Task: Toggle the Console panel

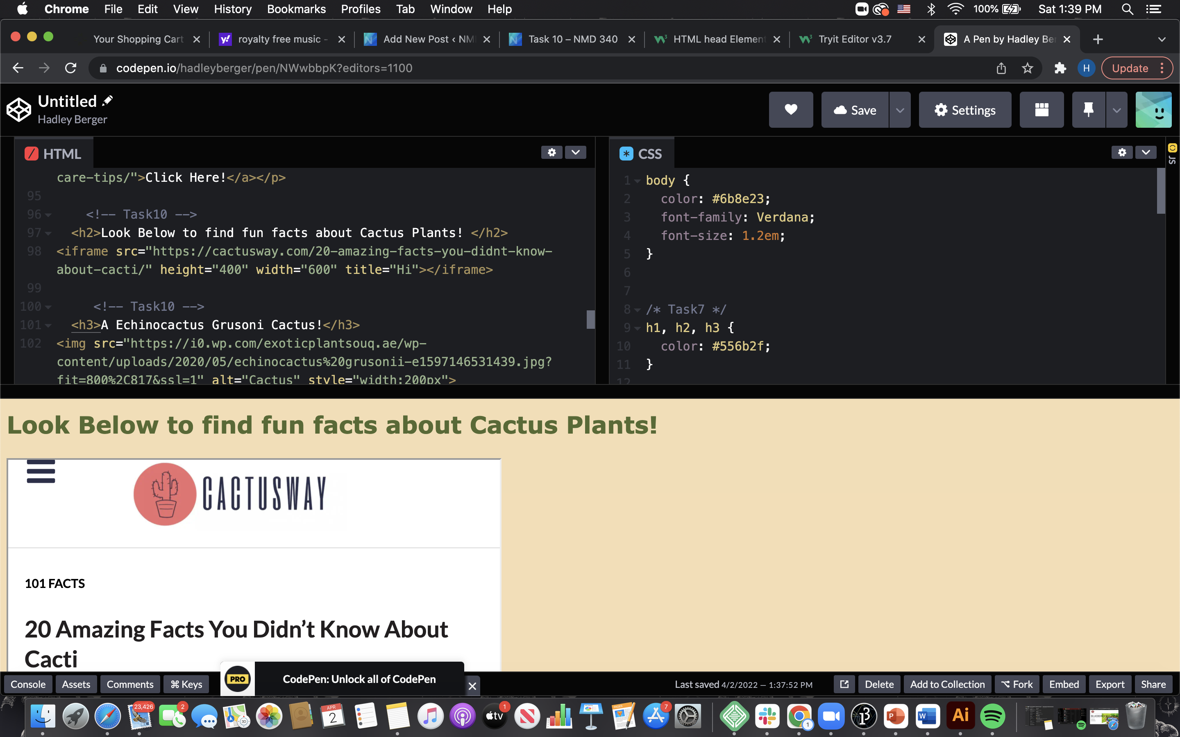Action: [x=28, y=684]
